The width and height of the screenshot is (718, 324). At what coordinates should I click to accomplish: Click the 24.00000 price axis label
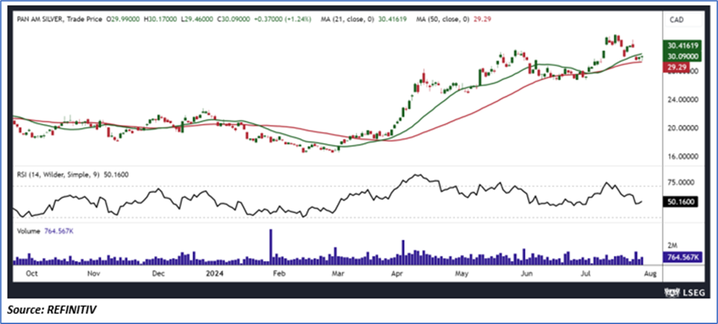[x=682, y=100]
